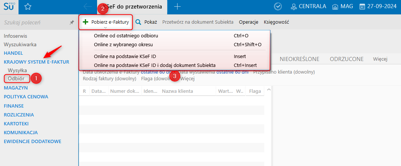Open a new tab with the plus icon
Image resolution: width=401 pixels, height=166 pixels.
(177, 7)
